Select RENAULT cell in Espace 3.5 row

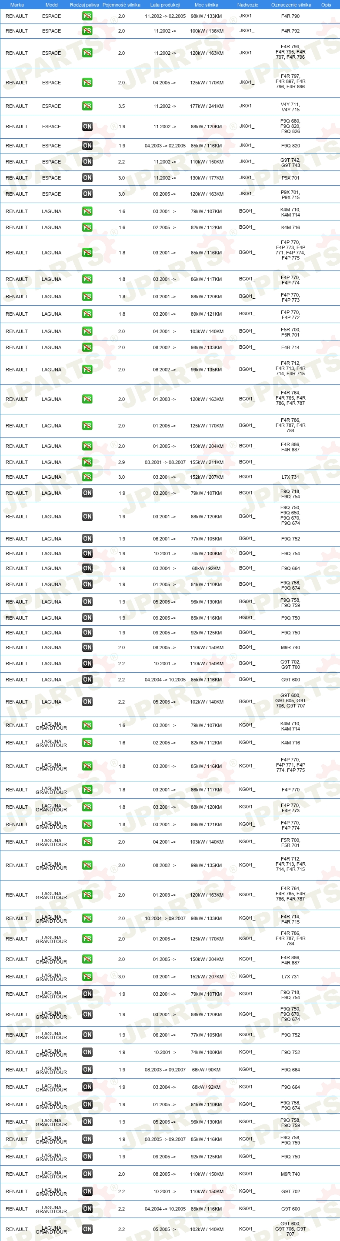(17, 106)
